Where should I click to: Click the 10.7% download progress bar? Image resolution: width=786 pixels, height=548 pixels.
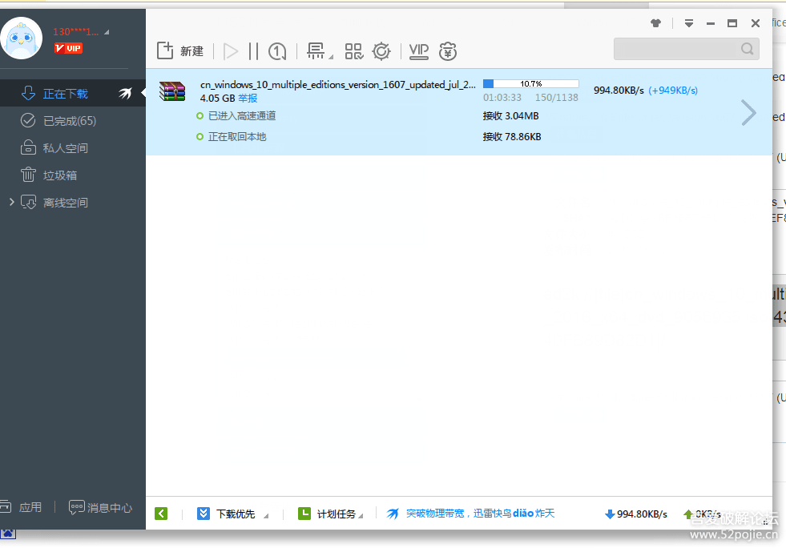click(x=530, y=83)
